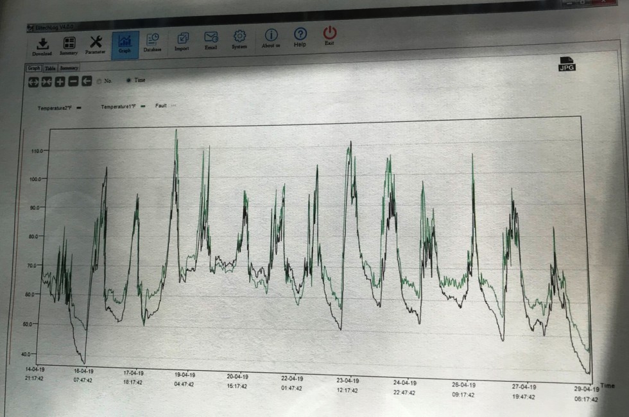
Task: Click the back arrow graph button
Action: point(87,81)
